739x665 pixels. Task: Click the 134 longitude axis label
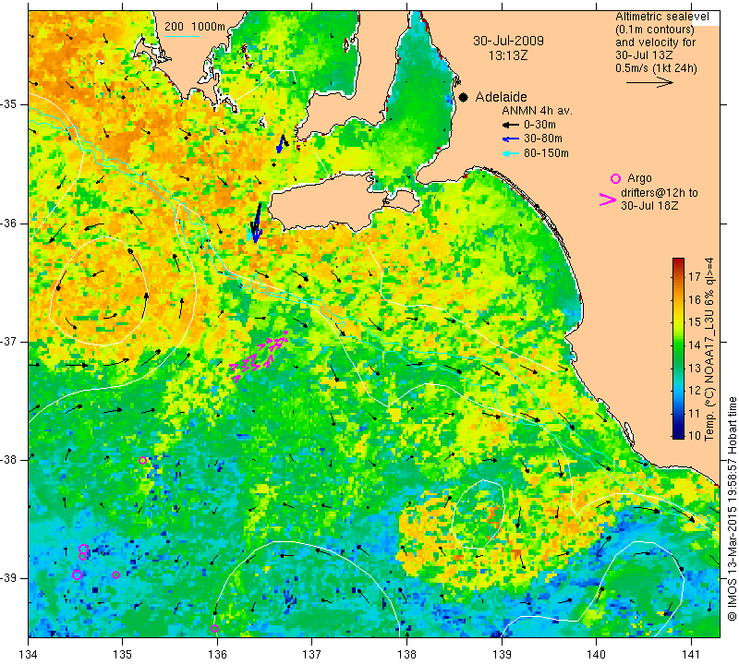click(29, 654)
